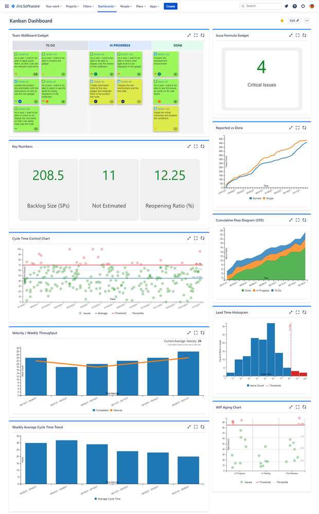This screenshot has height=514, width=319.
Task: Refresh the Reported vs Done gadget
Action: click(304, 128)
